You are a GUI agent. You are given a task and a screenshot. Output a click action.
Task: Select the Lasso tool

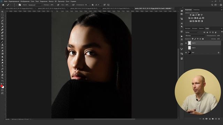coord(2,18)
